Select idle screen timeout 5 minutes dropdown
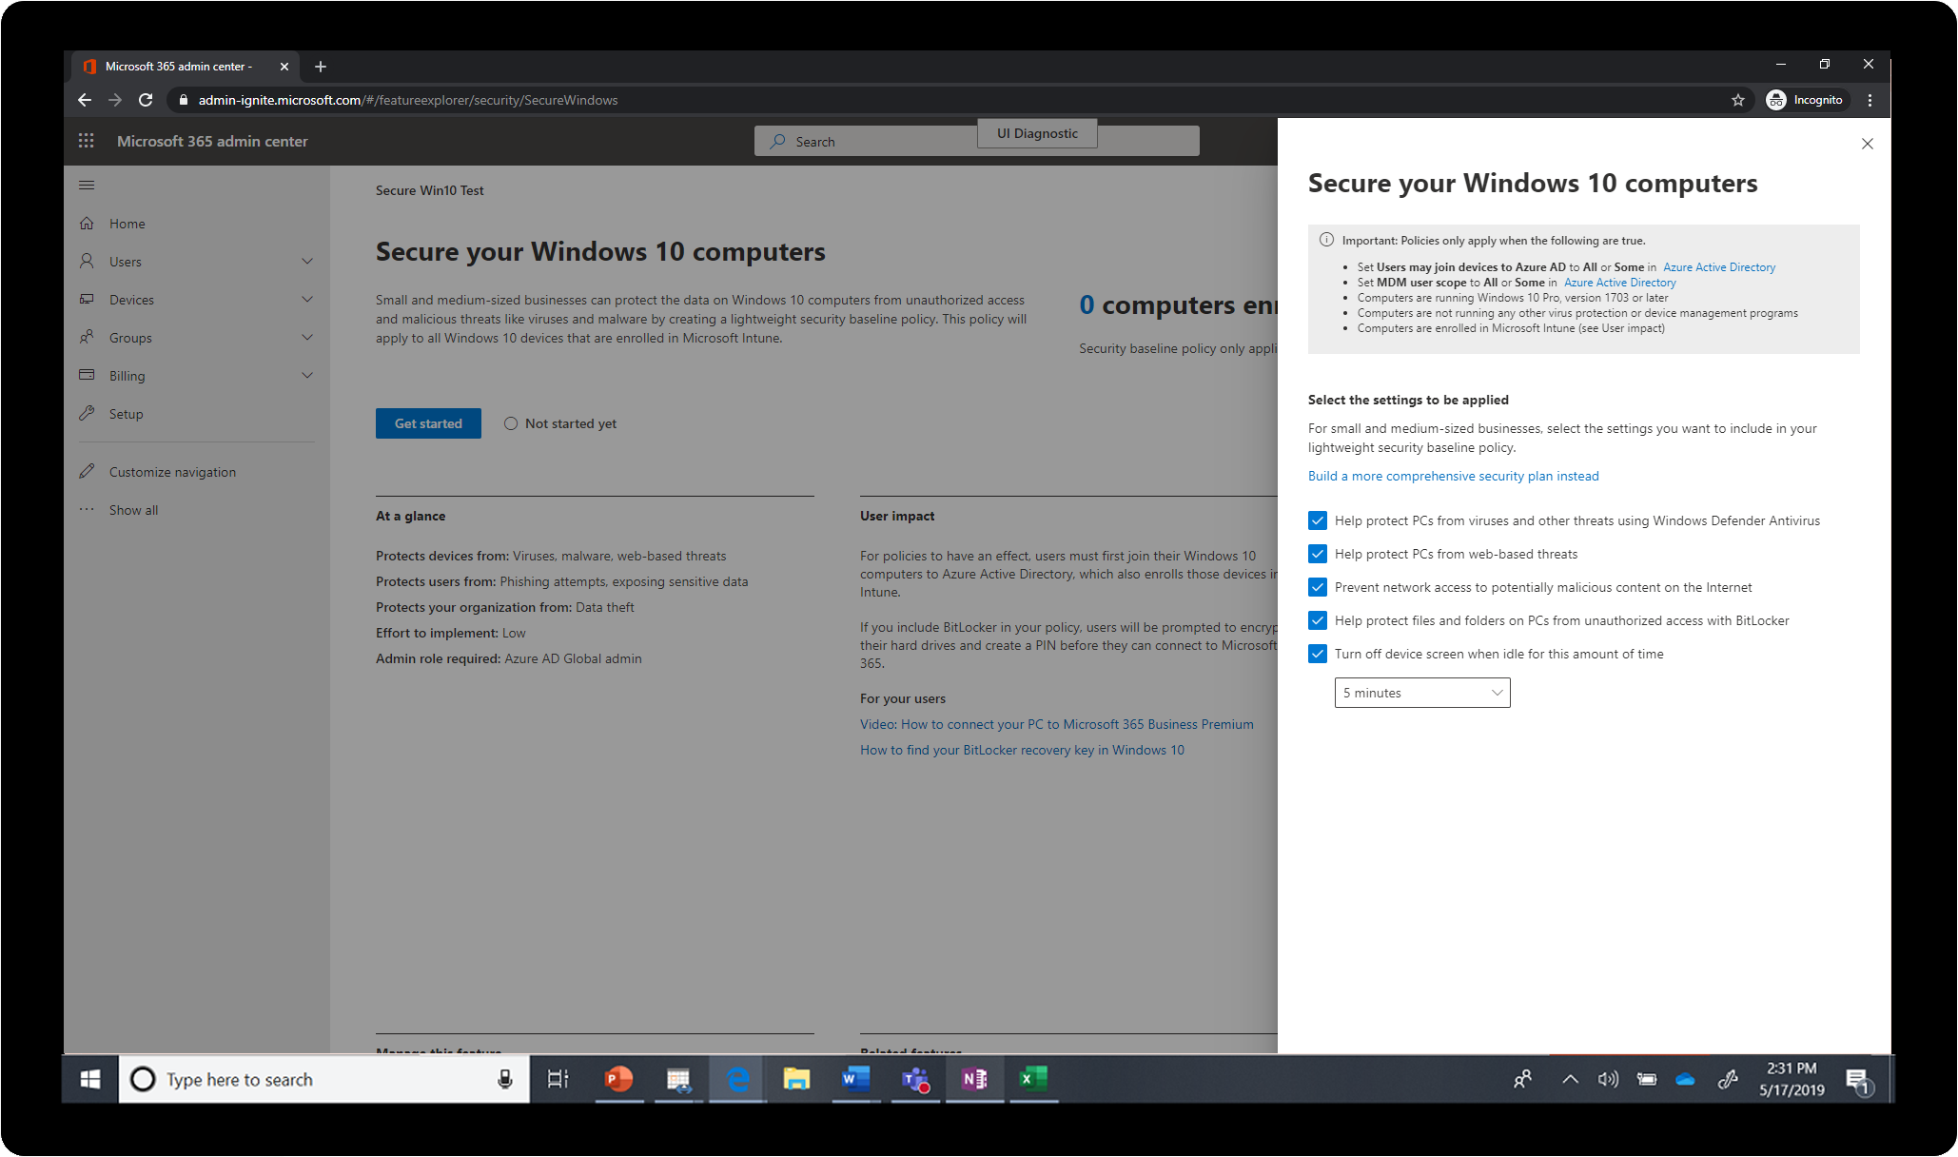1958x1157 pixels. pos(1421,692)
